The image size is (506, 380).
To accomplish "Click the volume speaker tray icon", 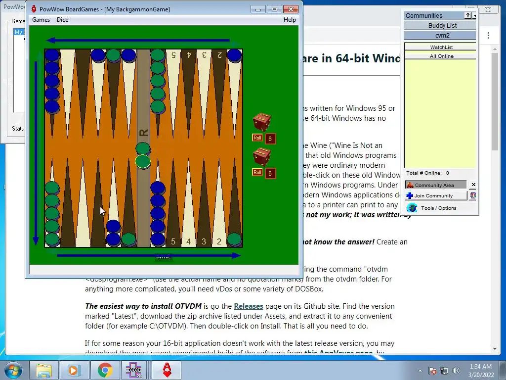I will click(456, 371).
